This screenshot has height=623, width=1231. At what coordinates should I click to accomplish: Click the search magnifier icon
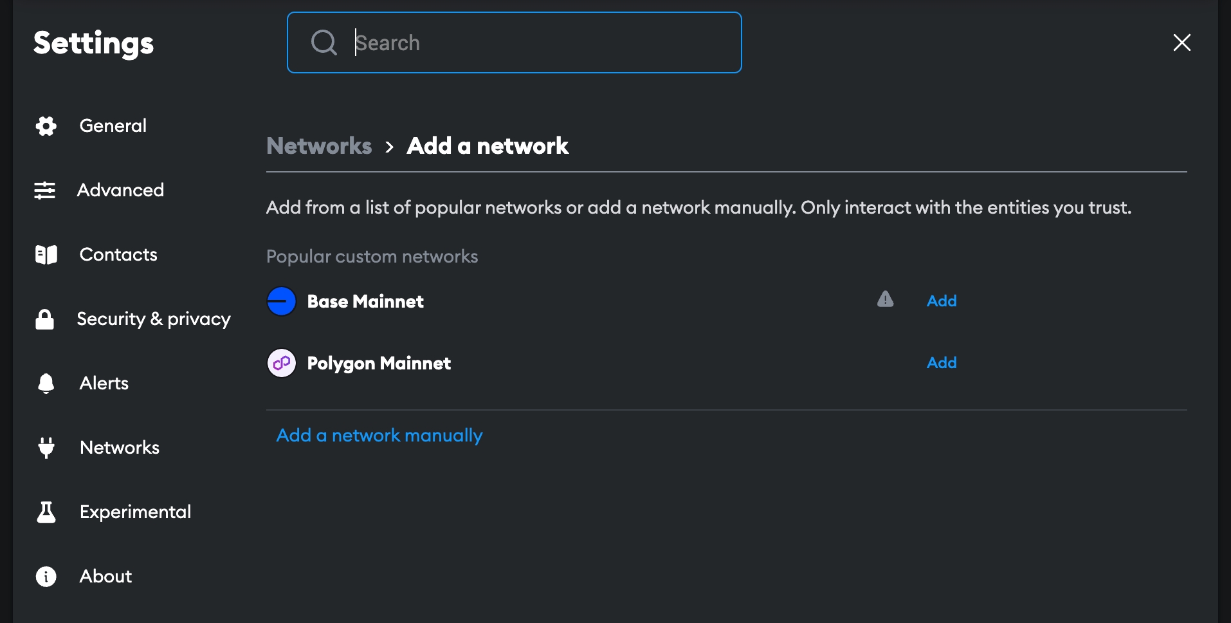coord(324,43)
